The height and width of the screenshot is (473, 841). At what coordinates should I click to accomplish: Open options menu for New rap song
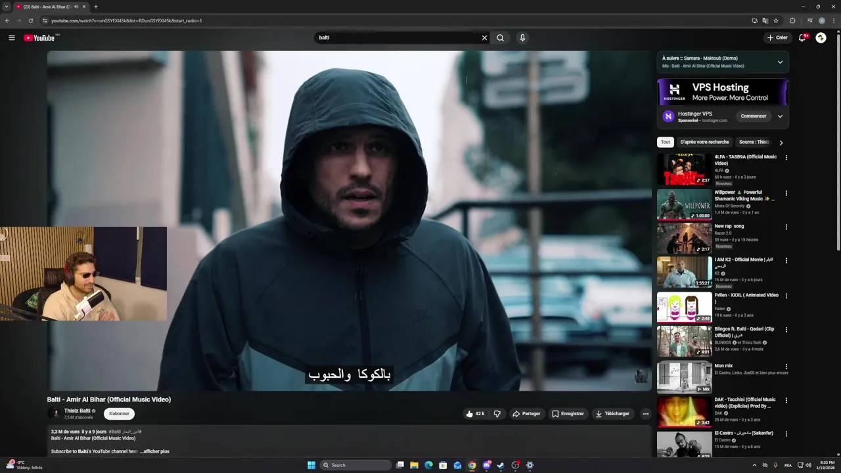(786, 227)
